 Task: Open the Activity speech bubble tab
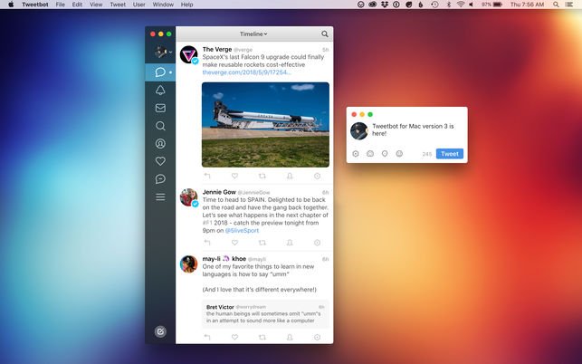(160, 179)
